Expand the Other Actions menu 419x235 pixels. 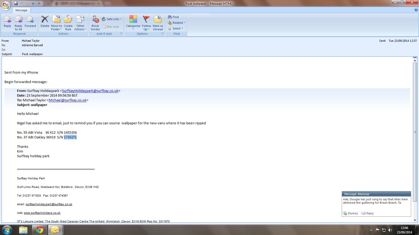[x=80, y=23]
